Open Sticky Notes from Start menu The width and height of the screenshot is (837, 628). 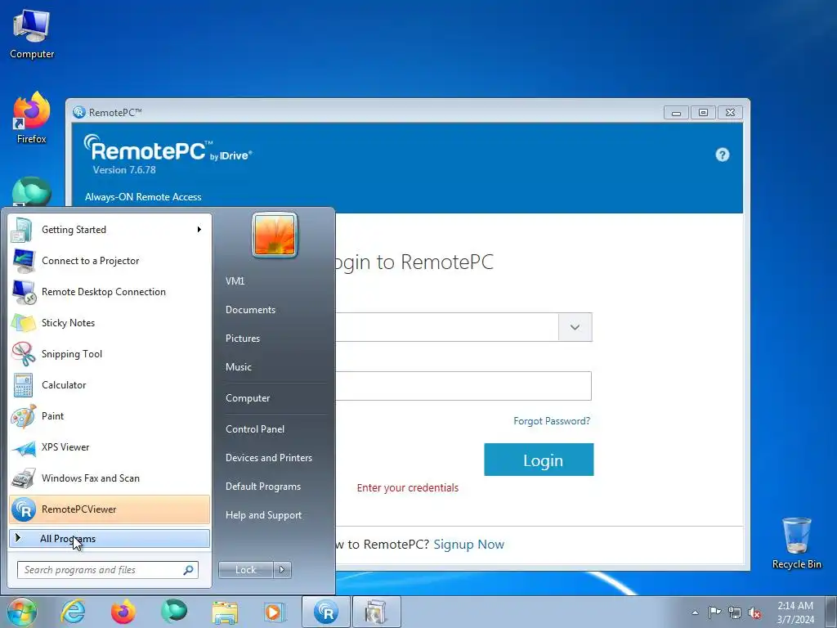pos(110,322)
